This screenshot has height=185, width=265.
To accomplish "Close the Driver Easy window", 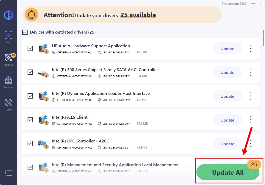I will coord(261,3).
